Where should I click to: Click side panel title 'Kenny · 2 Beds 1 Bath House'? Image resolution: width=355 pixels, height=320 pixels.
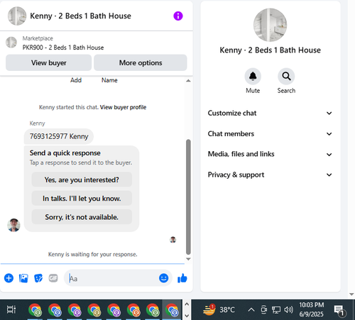coord(270,50)
